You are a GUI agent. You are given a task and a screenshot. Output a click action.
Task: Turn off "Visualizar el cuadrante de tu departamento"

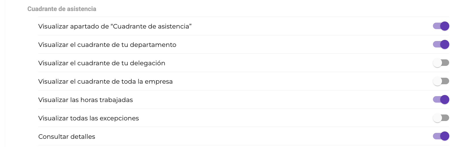pyautogui.click(x=441, y=44)
